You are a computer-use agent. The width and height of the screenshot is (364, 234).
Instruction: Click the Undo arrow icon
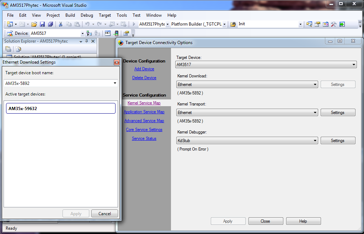(87, 24)
